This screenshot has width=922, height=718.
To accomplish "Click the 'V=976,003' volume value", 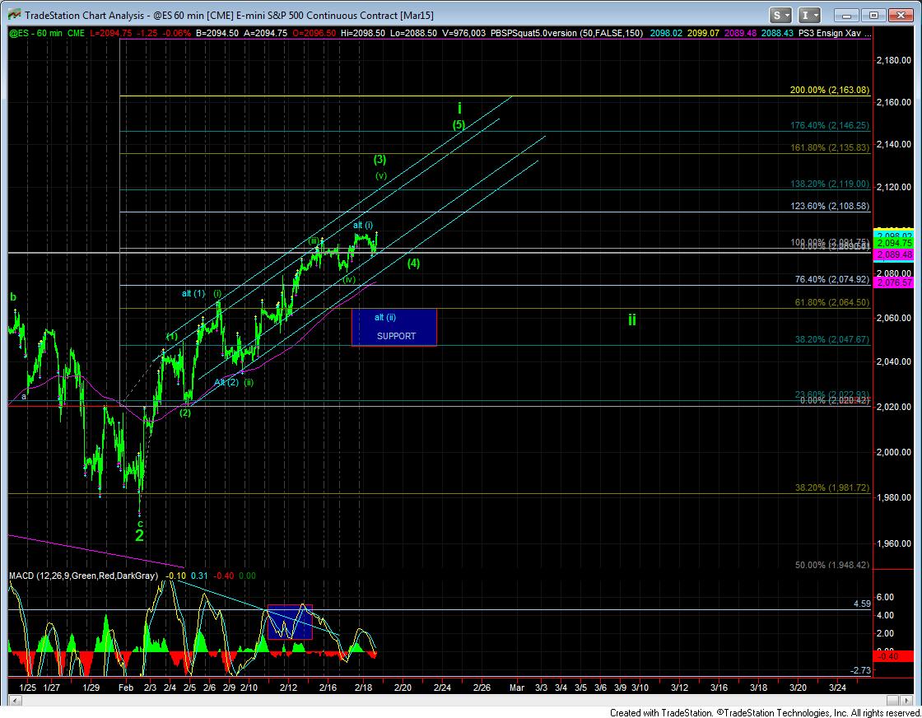I will coord(463,34).
